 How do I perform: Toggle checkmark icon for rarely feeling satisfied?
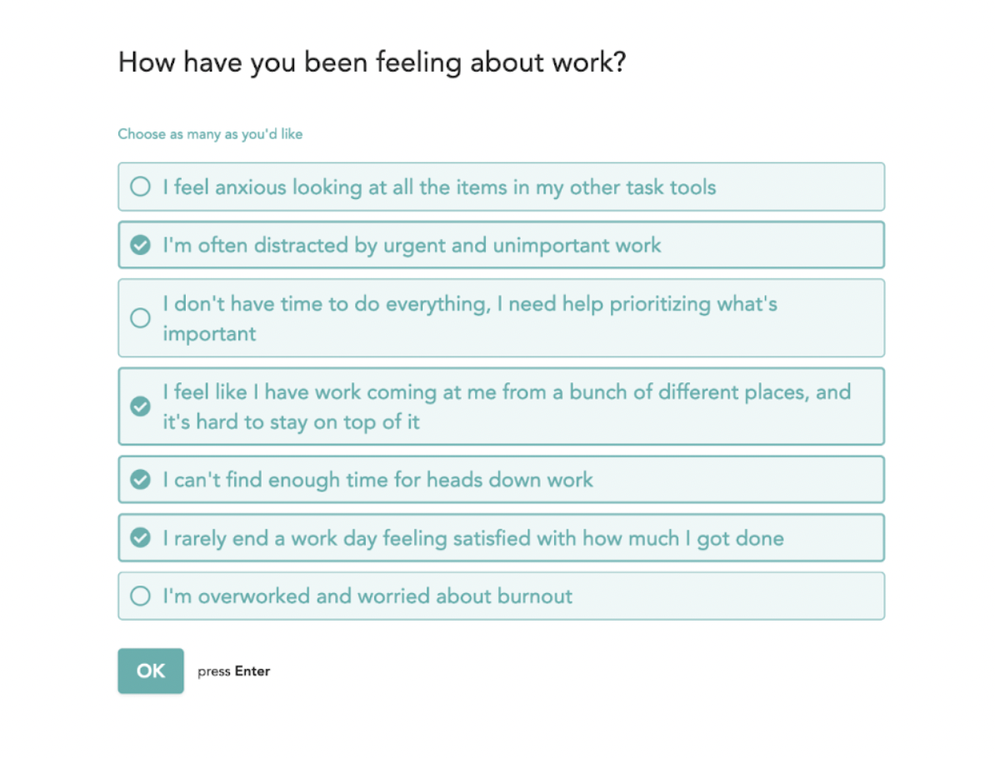click(141, 538)
